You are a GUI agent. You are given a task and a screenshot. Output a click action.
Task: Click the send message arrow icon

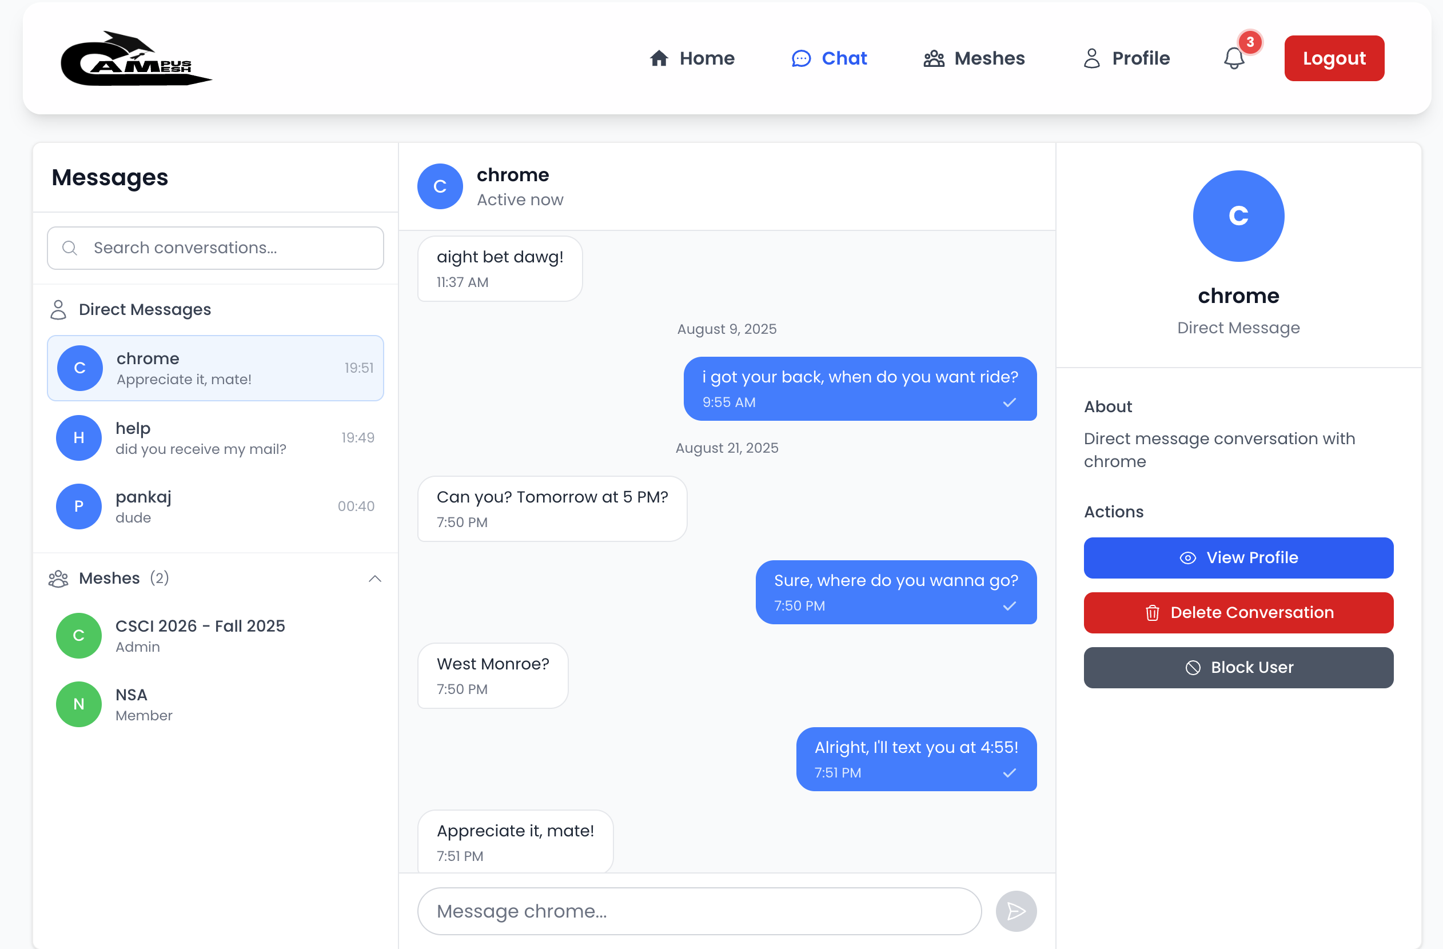tap(1015, 911)
